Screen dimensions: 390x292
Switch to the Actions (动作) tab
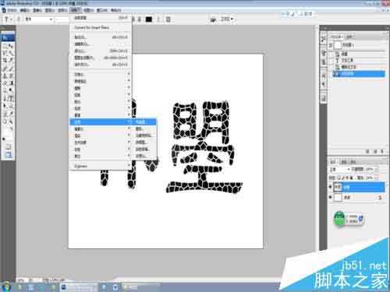pyautogui.click(x=350, y=37)
